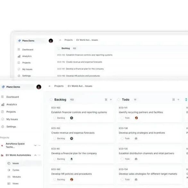Click the user avatar in the back window
This screenshot has width=188, height=188.
[51, 41]
